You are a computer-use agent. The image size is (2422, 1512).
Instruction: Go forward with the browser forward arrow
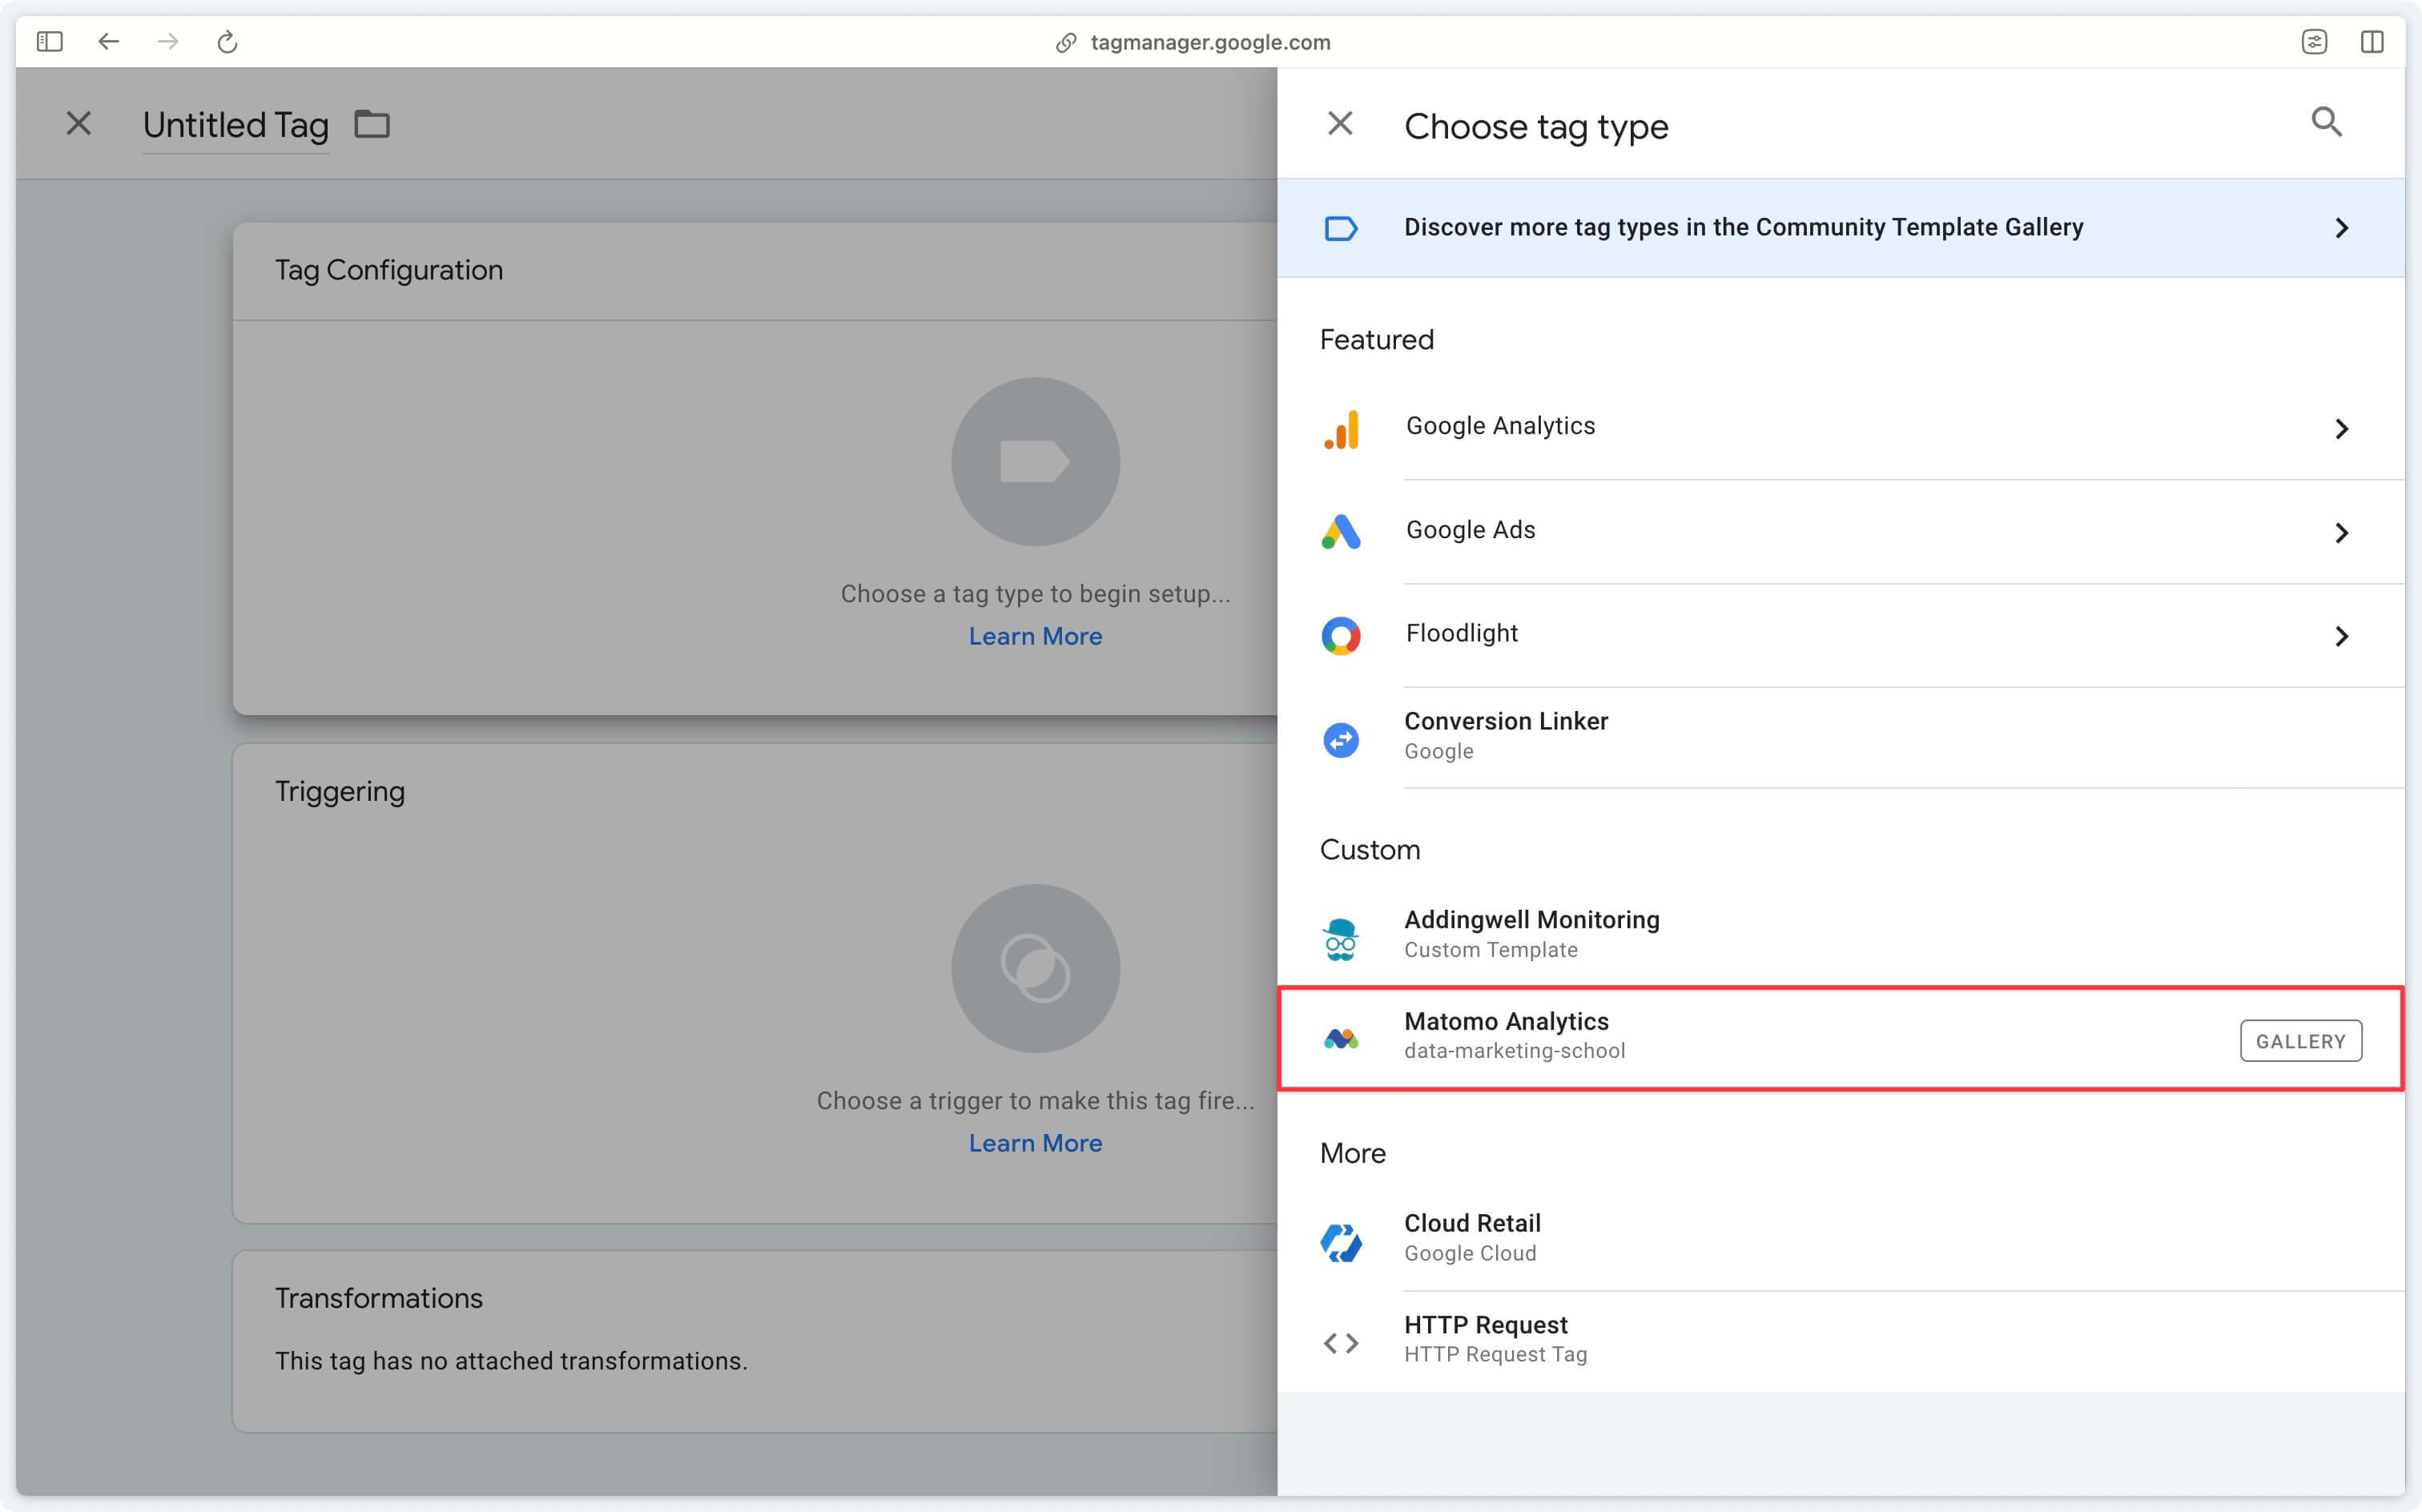coord(168,41)
